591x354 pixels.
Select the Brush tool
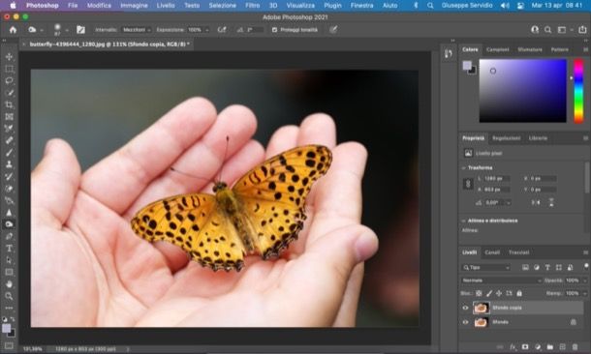pyautogui.click(x=9, y=153)
